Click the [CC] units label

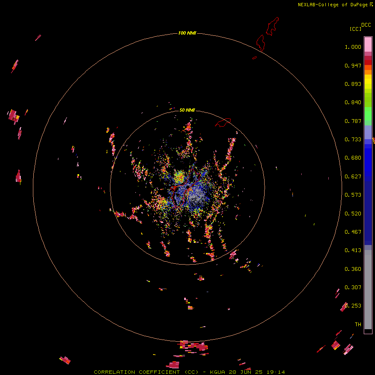pos(355,29)
